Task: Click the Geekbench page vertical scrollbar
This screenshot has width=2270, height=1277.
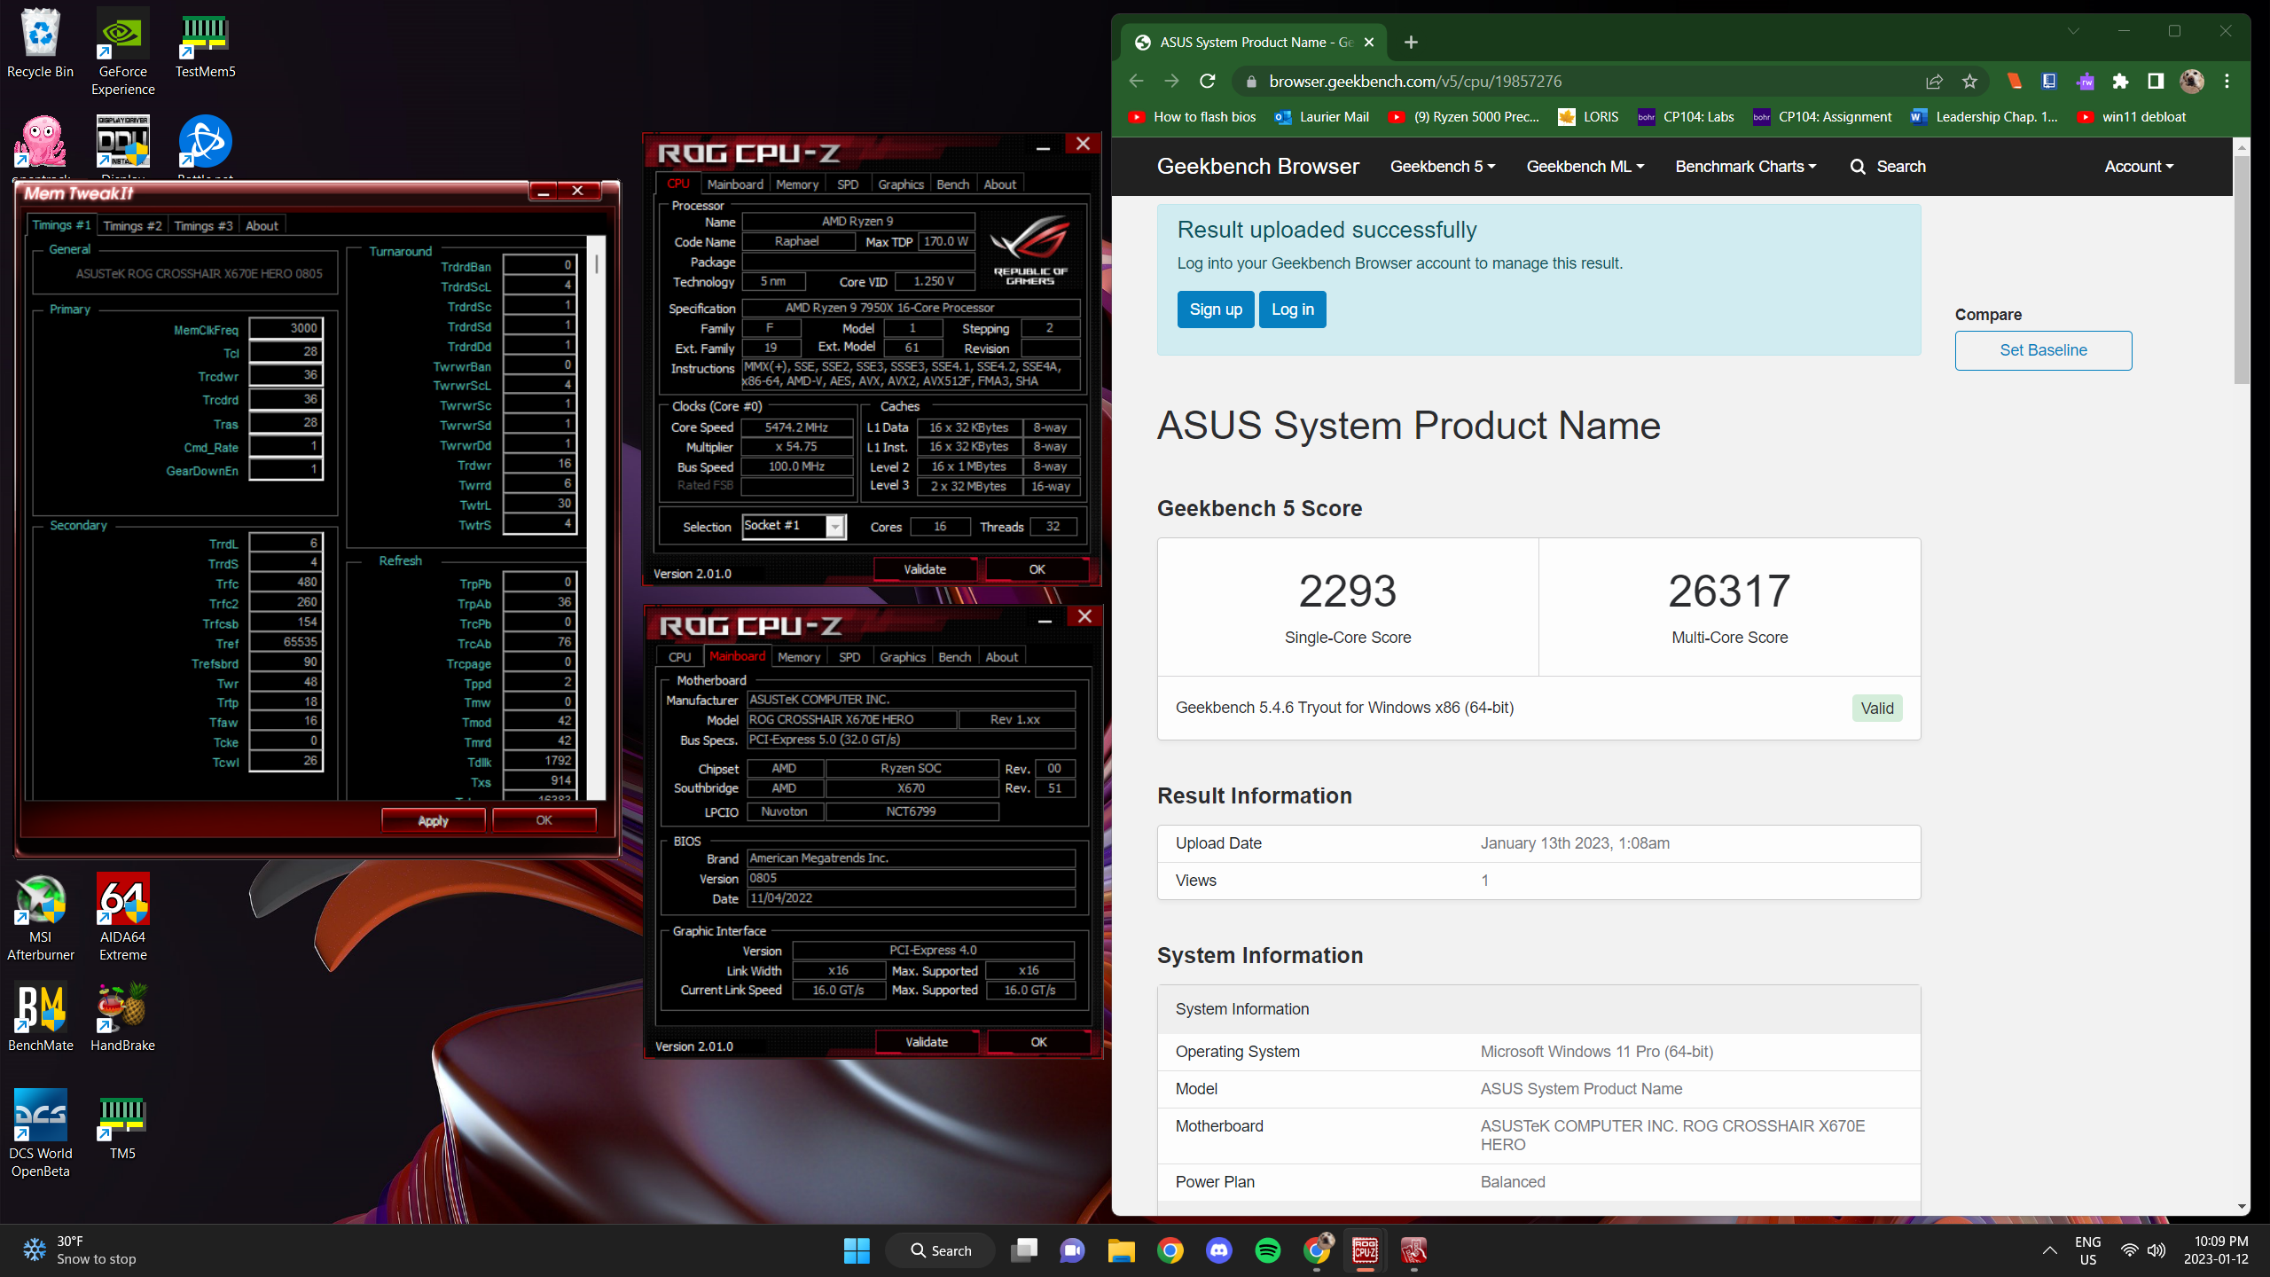Action: [x=2242, y=270]
